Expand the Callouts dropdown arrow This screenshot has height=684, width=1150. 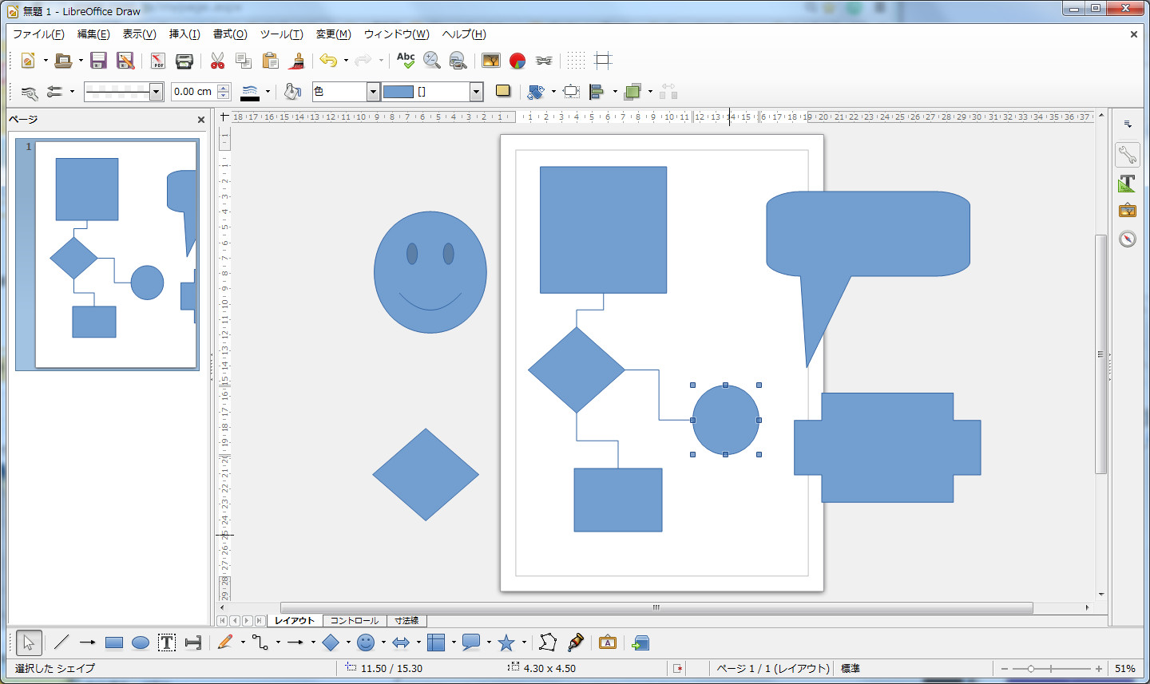click(489, 642)
